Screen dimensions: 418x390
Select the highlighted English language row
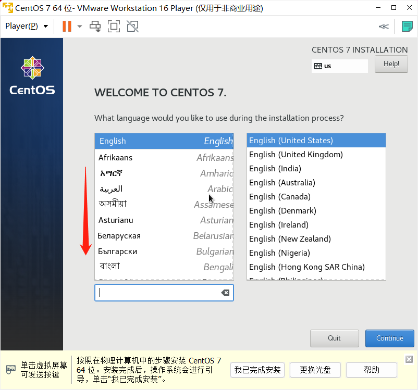pos(164,141)
